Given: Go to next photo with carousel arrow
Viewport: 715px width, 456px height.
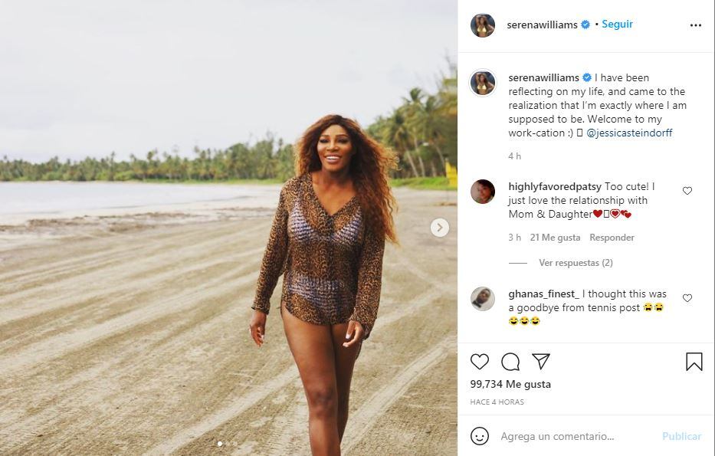Looking at the screenshot, I should pyautogui.click(x=440, y=228).
